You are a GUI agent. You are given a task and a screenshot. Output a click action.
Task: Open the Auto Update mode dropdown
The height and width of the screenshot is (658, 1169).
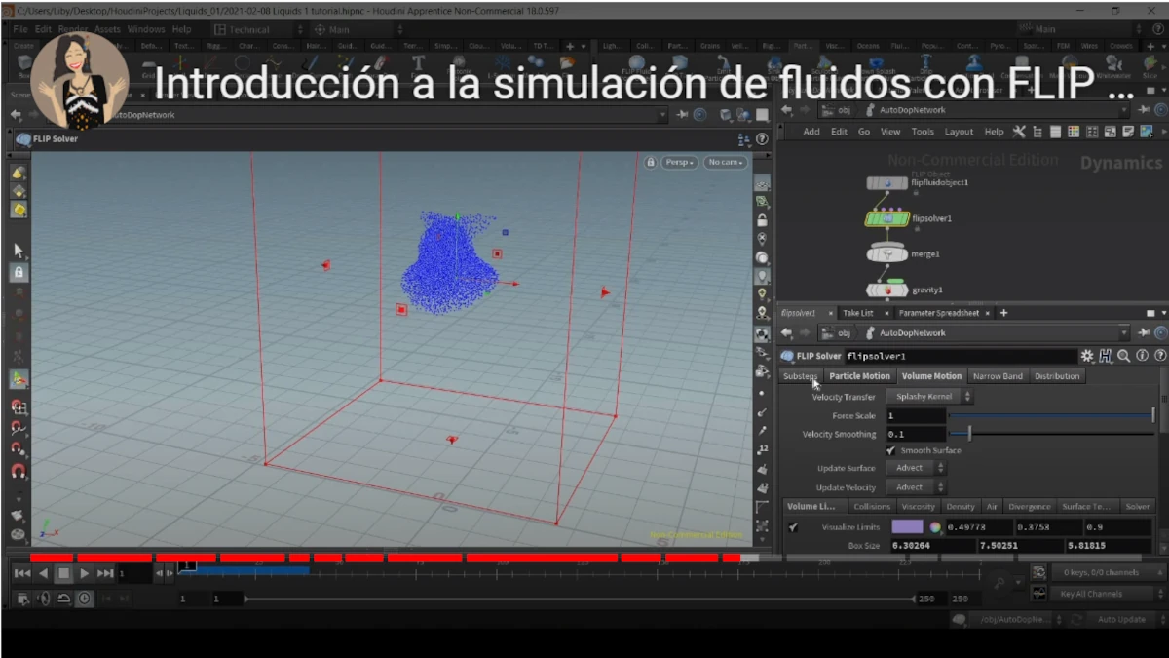pyautogui.click(x=1125, y=620)
